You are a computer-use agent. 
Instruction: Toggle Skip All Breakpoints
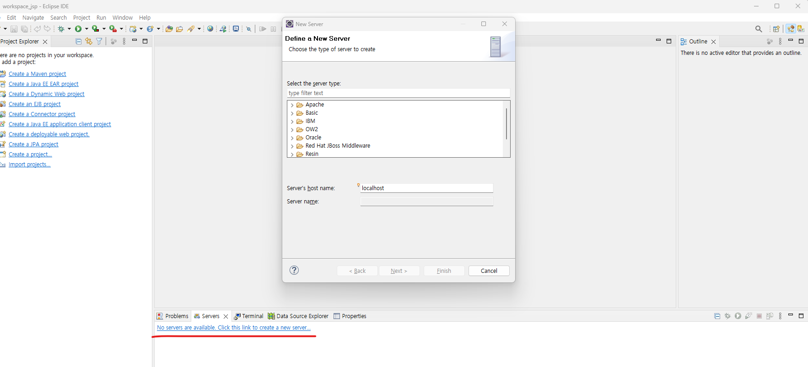point(249,29)
